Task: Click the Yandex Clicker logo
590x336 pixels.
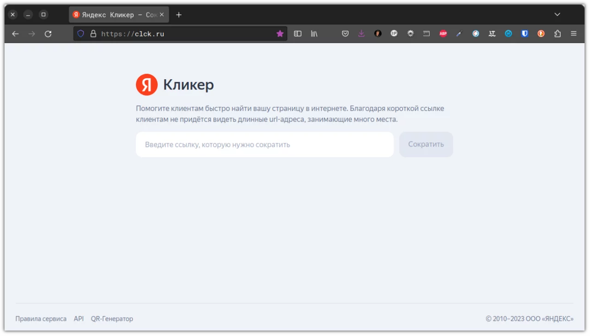Action: coord(147,84)
